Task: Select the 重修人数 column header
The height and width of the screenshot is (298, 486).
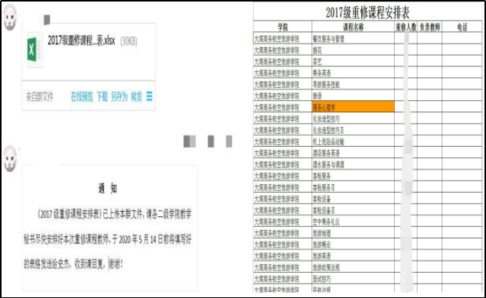Action: (406, 27)
